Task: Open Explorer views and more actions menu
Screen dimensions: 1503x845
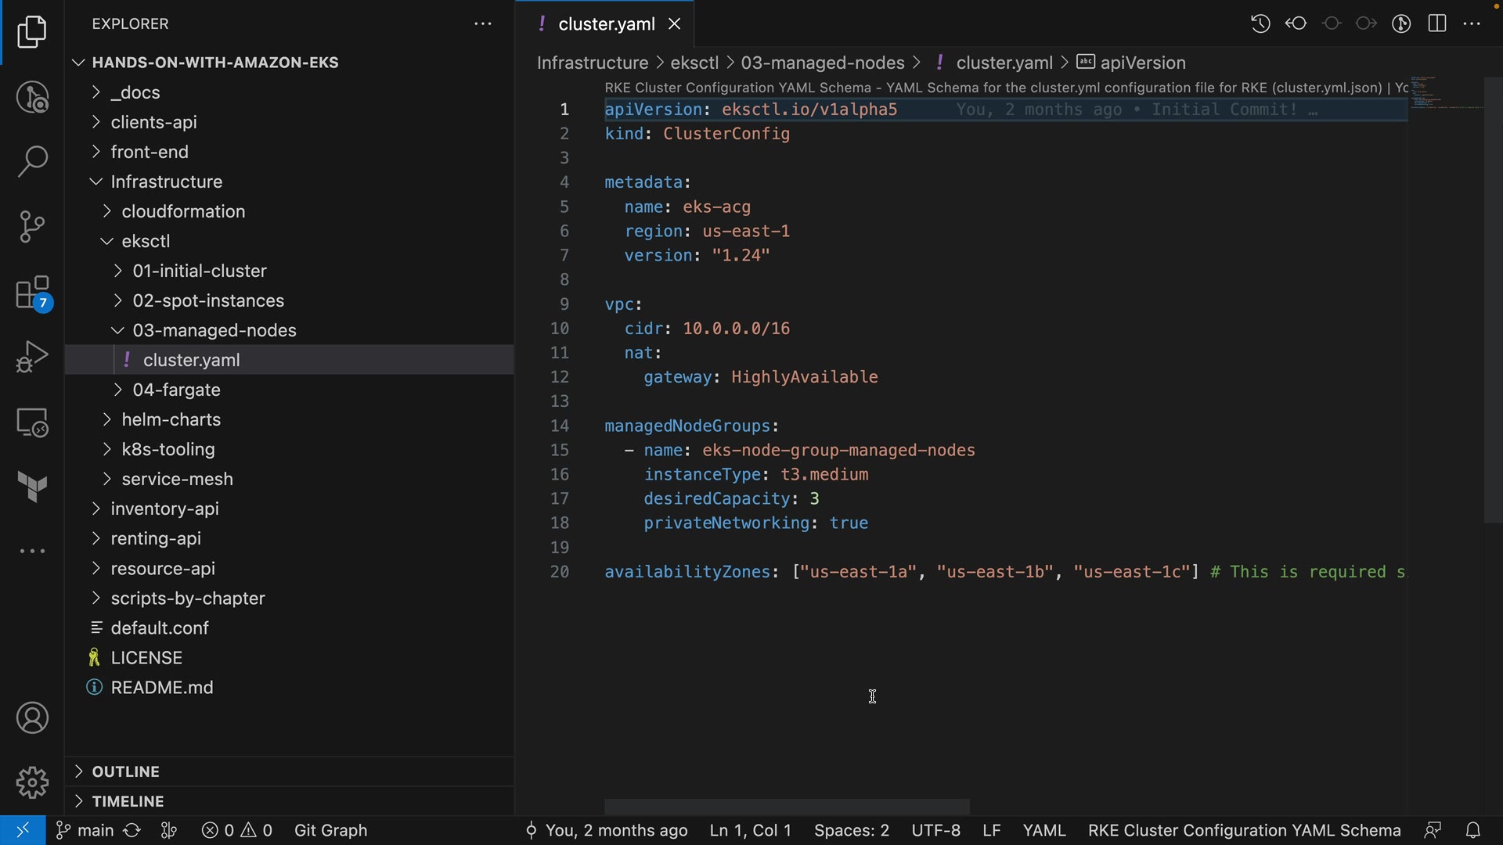Action: [483, 24]
